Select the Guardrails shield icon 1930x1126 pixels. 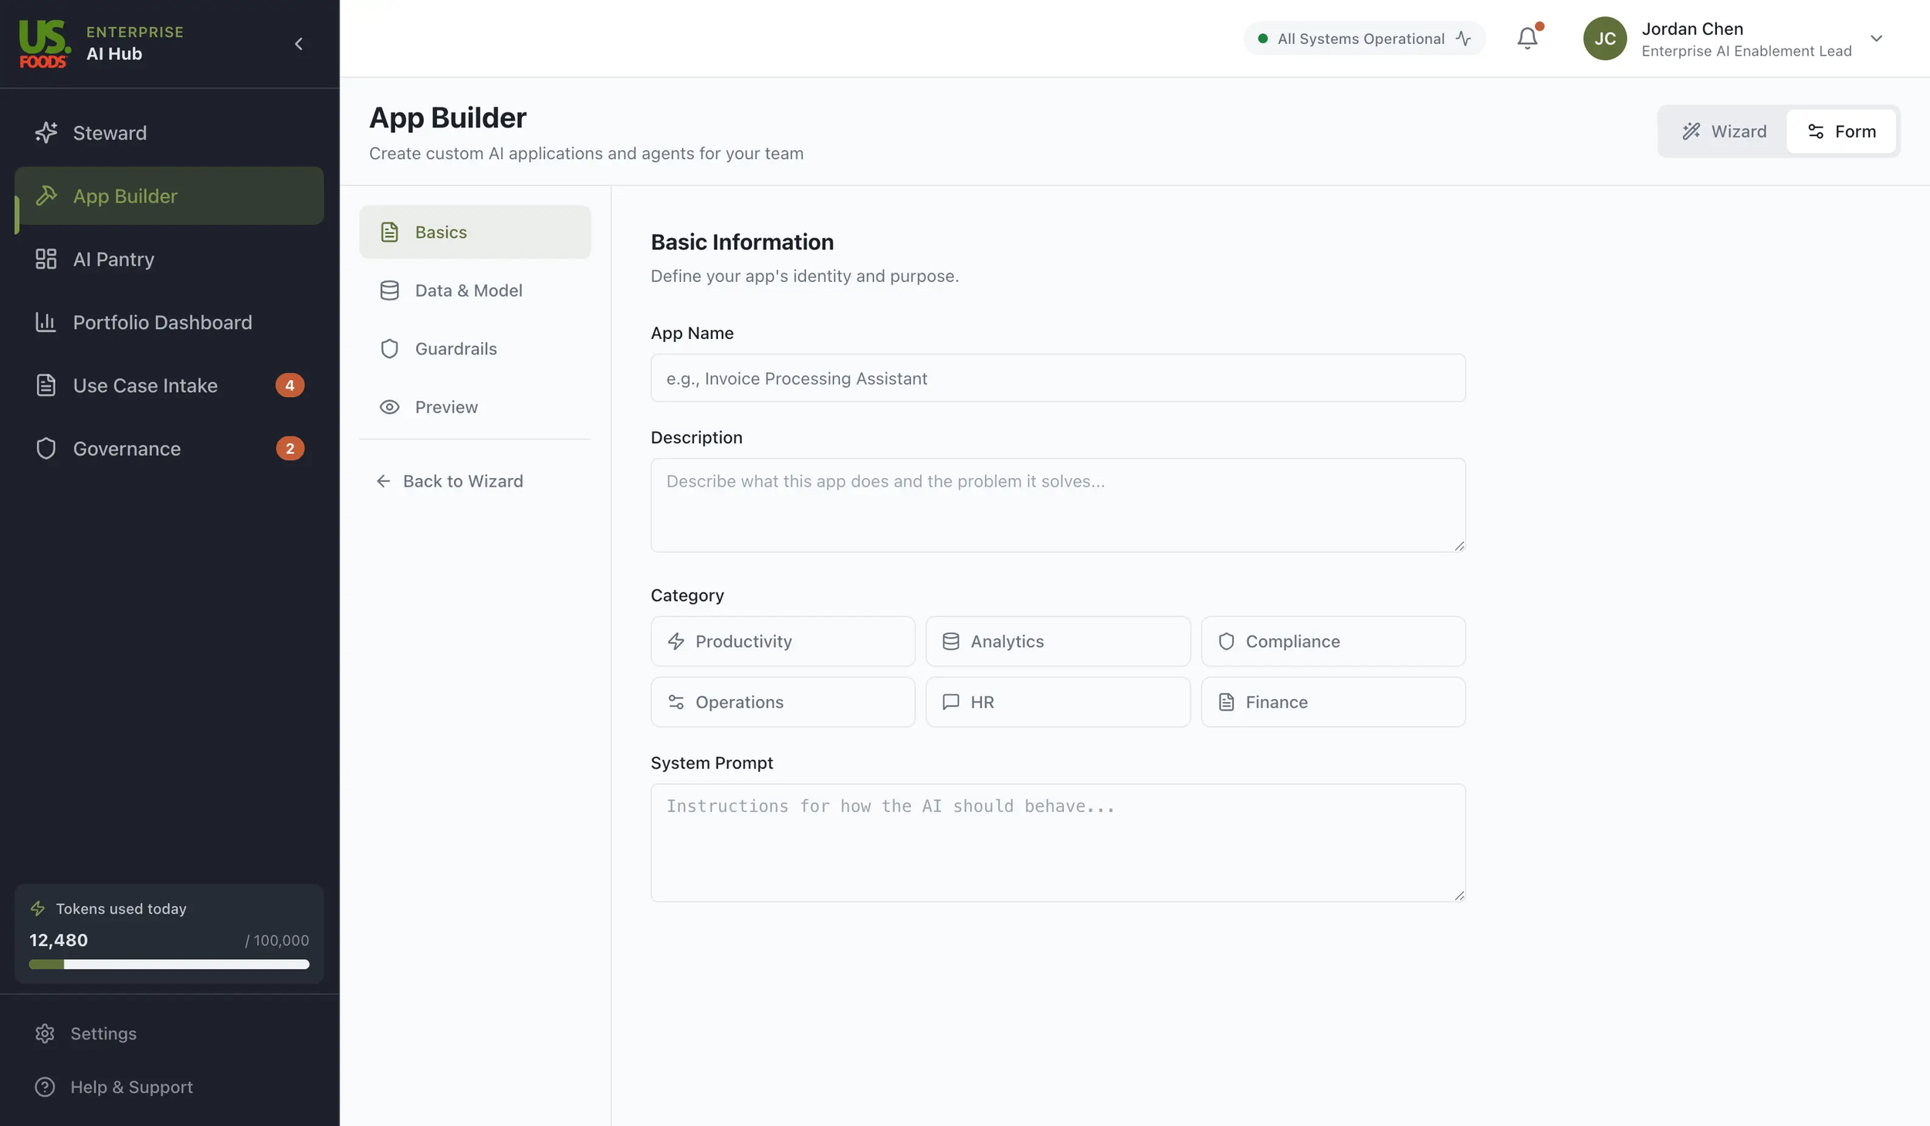click(x=390, y=348)
